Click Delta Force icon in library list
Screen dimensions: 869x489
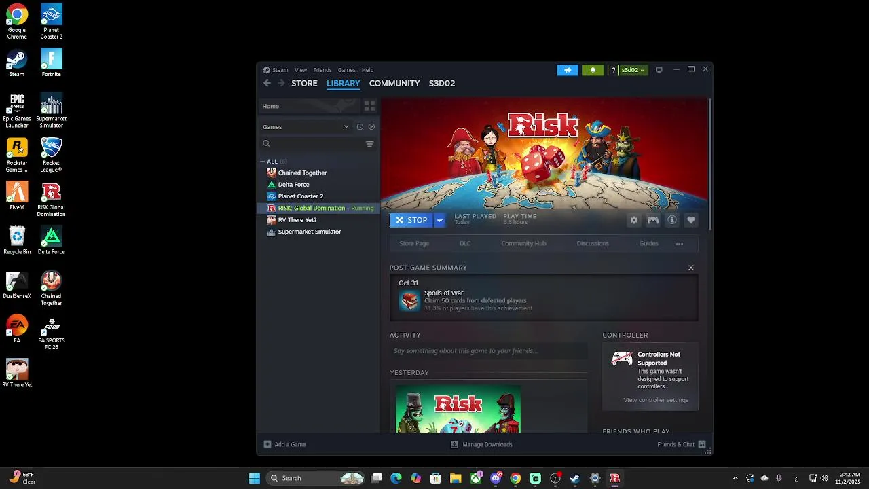tap(272, 185)
